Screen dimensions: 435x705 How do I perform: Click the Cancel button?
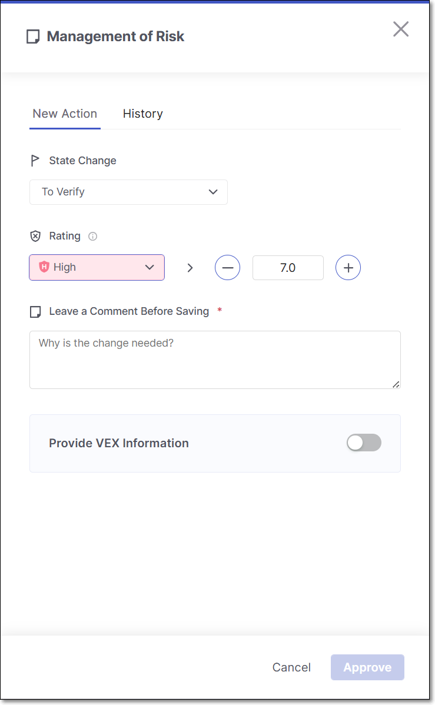[291, 667]
